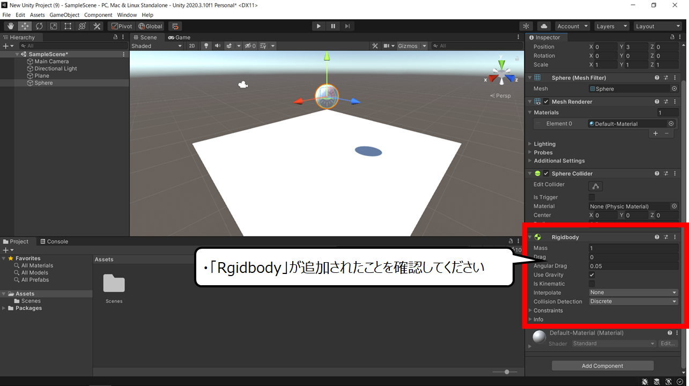Open the Assets menu
This screenshot has height=386, width=689.
[38, 15]
